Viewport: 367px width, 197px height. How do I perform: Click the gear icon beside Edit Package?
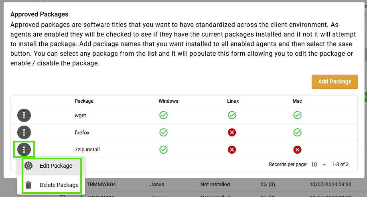[28, 166]
